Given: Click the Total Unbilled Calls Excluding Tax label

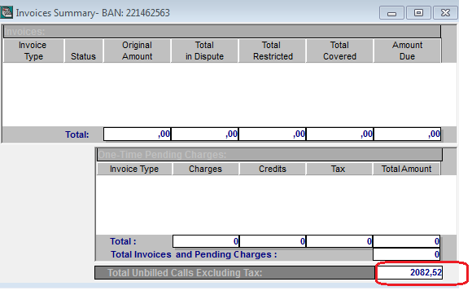Looking at the screenshot, I should pyautogui.click(x=185, y=273).
